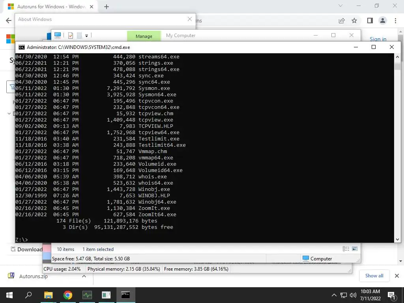The width and height of the screenshot is (404, 303).
Task: Open File Explorer from the taskbar
Action: click(48, 295)
